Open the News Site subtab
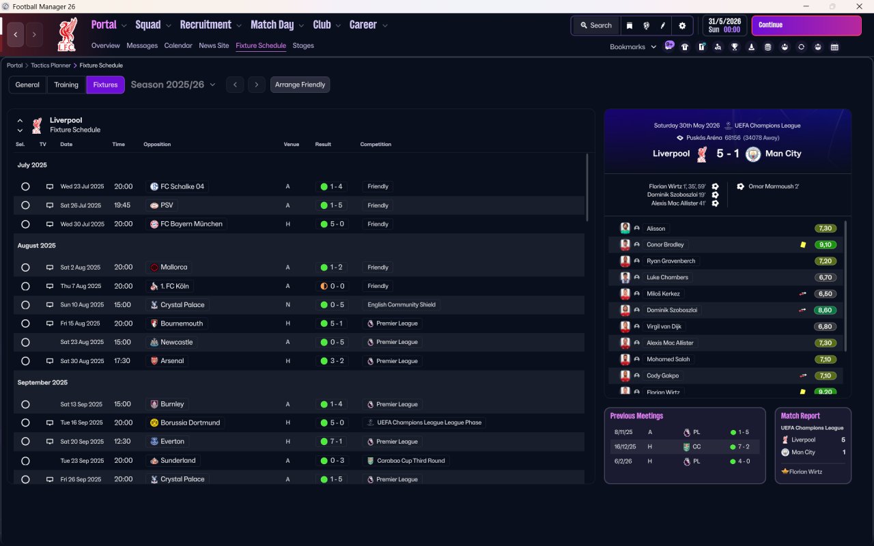Viewport: 874px width, 546px height. tap(214, 46)
